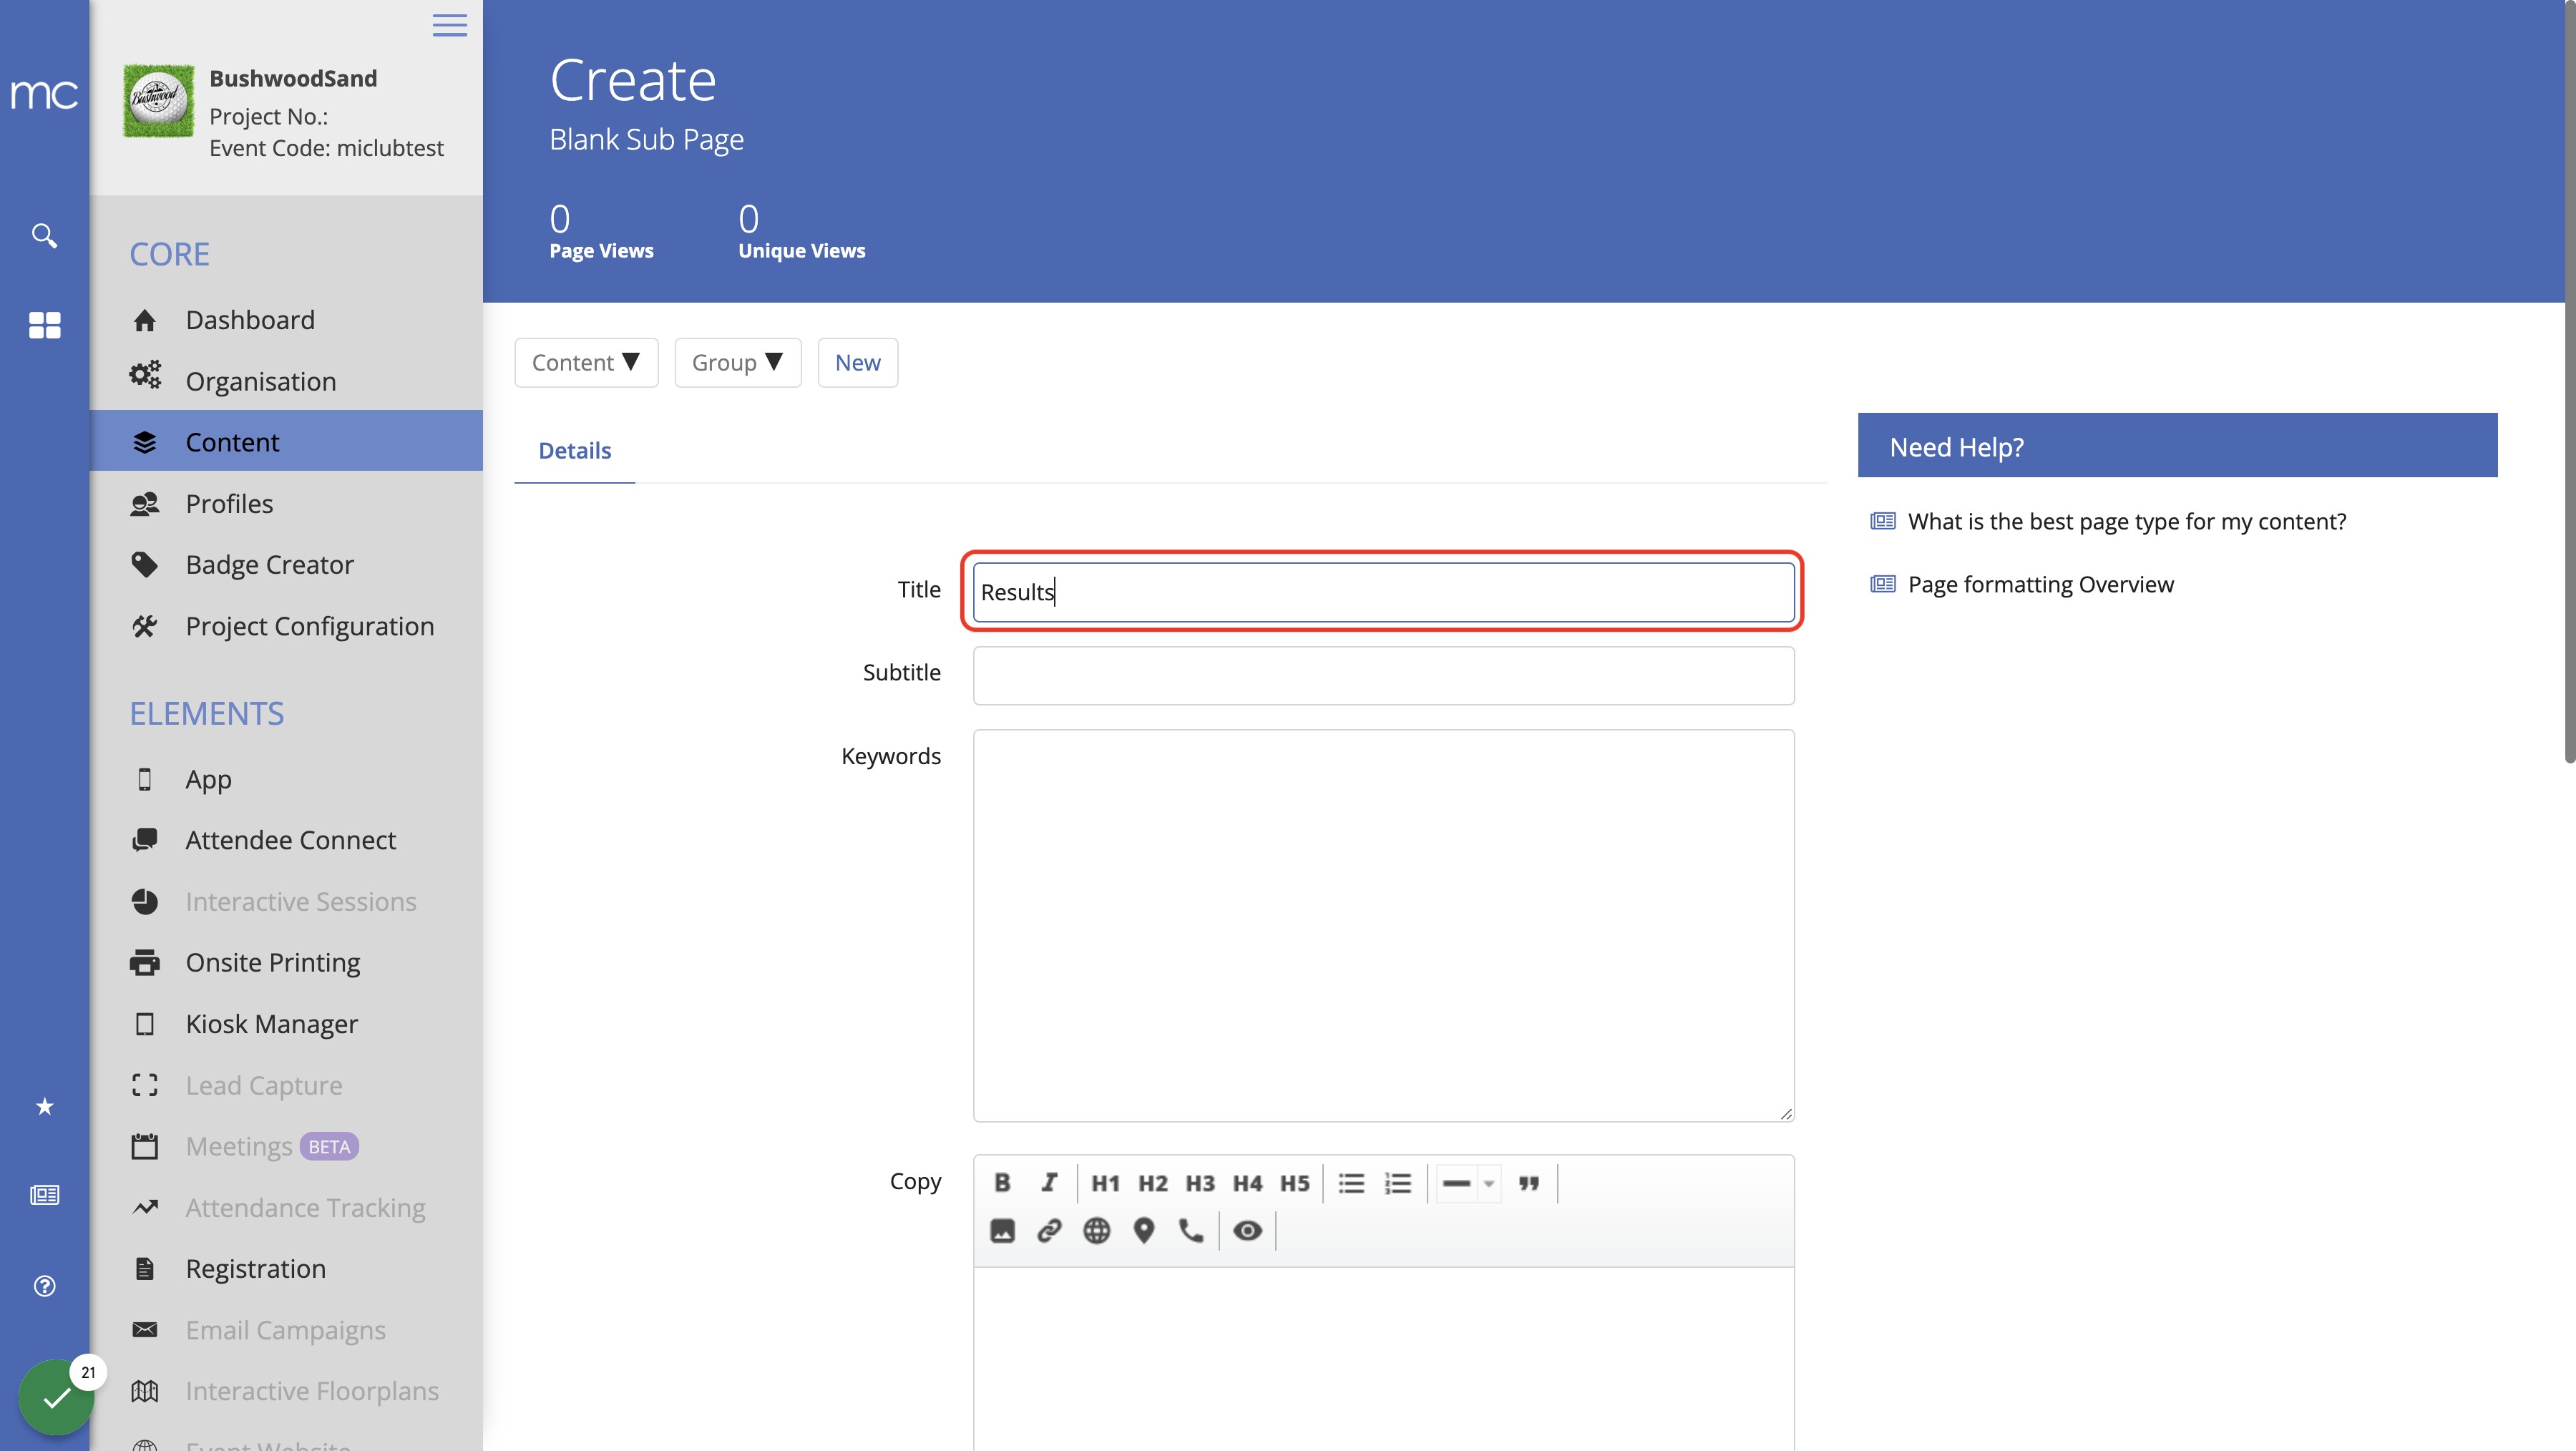
Task: Apply H3 heading style
Action: (x=1200, y=1183)
